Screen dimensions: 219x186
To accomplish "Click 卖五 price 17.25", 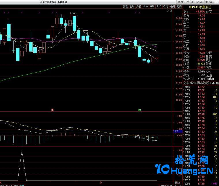I will click(201, 16).
